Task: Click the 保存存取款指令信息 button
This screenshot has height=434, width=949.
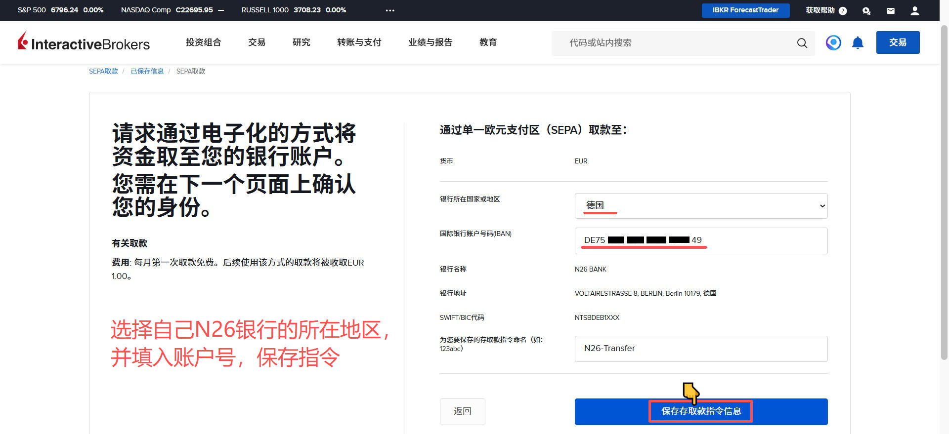Action: (x=701, y=411)
